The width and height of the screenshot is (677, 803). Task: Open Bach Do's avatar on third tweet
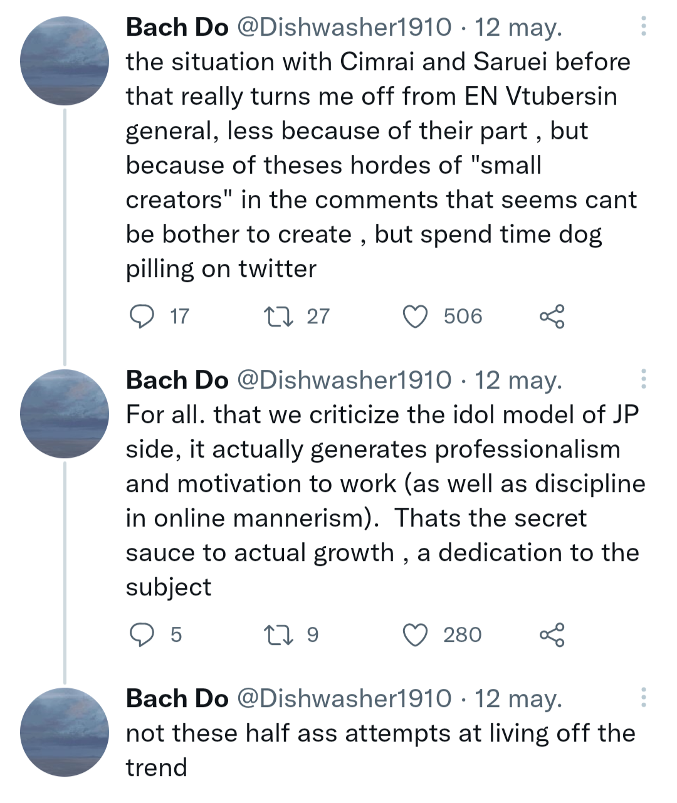click(65, 732)
